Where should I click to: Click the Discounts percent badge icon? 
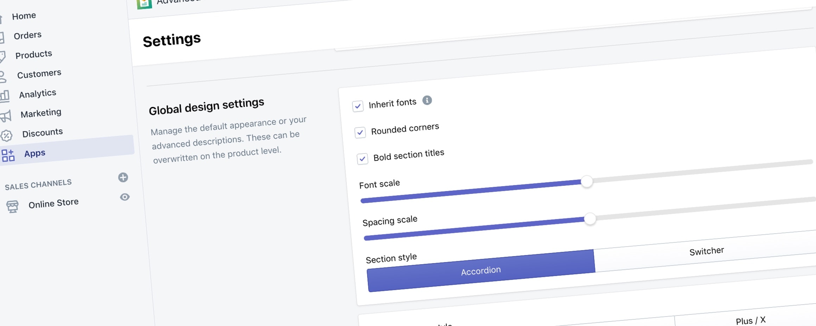[x=6, y=135]
